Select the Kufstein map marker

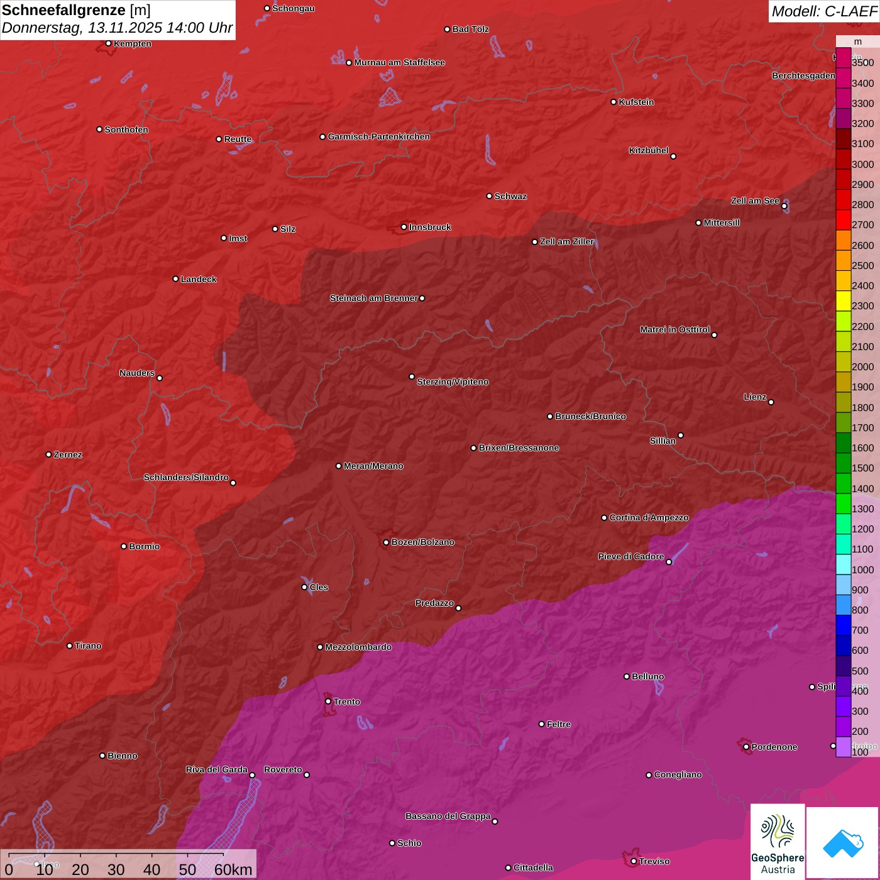613,102
